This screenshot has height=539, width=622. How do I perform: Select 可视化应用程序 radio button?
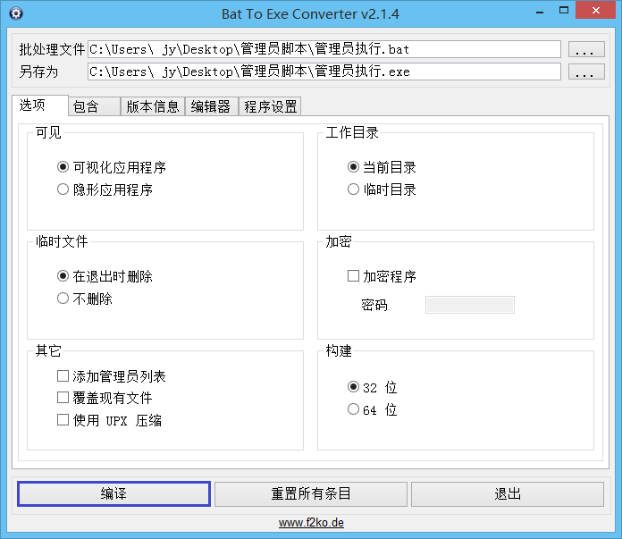63,167
